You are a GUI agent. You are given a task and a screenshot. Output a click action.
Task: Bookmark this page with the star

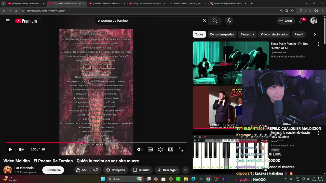pyautogui.click(x=292, y=11)
